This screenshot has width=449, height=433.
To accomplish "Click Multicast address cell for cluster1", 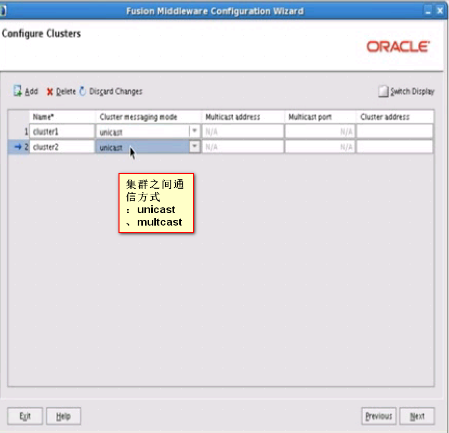I will (243, 132).
